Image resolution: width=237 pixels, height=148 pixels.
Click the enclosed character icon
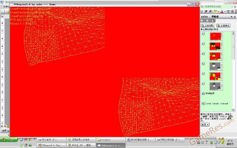pos(232,12)
